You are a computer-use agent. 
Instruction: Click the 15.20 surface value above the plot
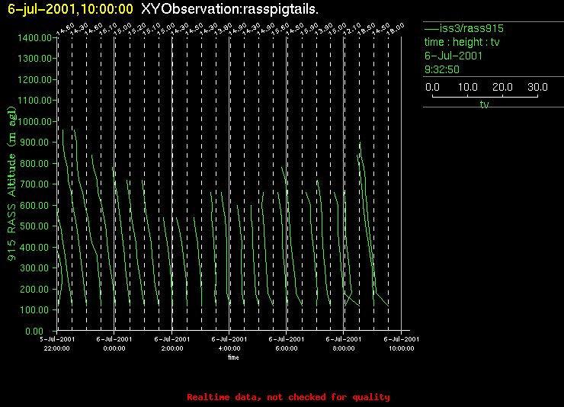(x=138, y=28)
